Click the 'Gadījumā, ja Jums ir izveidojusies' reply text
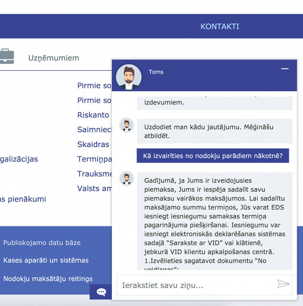The height and width of the screenshot is (306, 303). point(215,221)
